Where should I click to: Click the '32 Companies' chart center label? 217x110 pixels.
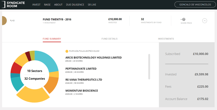point(35,79)
